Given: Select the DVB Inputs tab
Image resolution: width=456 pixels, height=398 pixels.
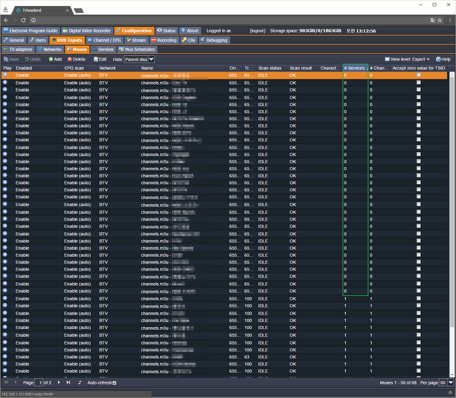Looking at the screenshot, I should point(67,40).
